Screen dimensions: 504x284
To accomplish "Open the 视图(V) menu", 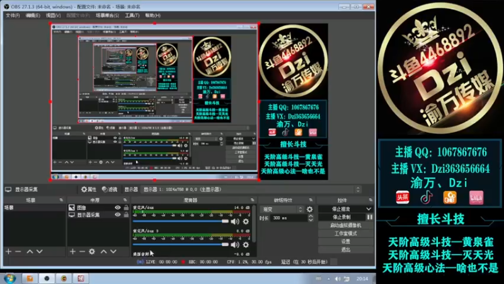I will [x=54, y=15].
